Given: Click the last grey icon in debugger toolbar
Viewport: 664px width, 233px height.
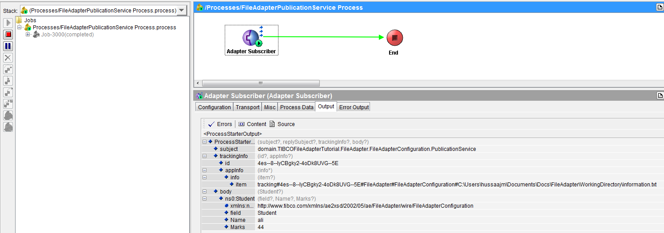Looking at the screenshot, I should (x=8, y=127).
